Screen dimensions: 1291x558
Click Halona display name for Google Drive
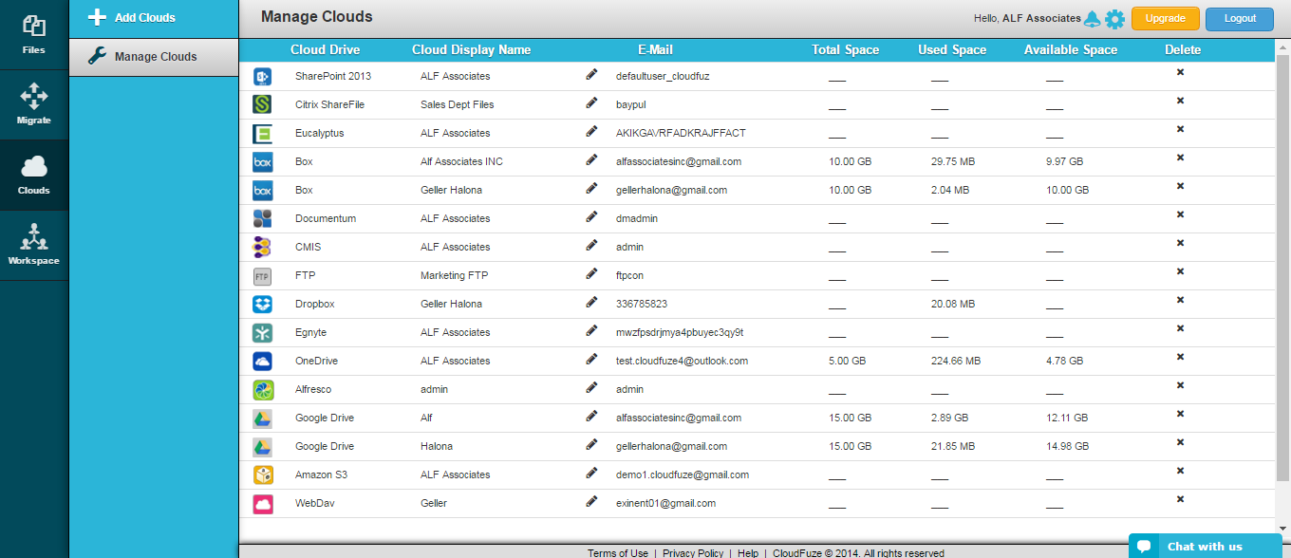437,447
